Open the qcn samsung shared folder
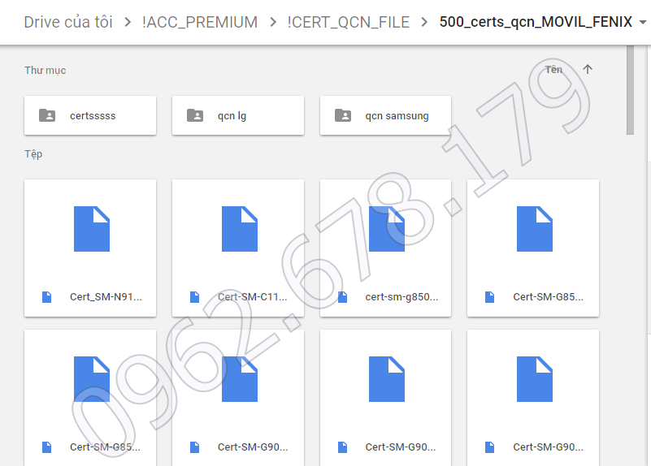651x466 pixels. pyautogui.click(x=385, y=115)
